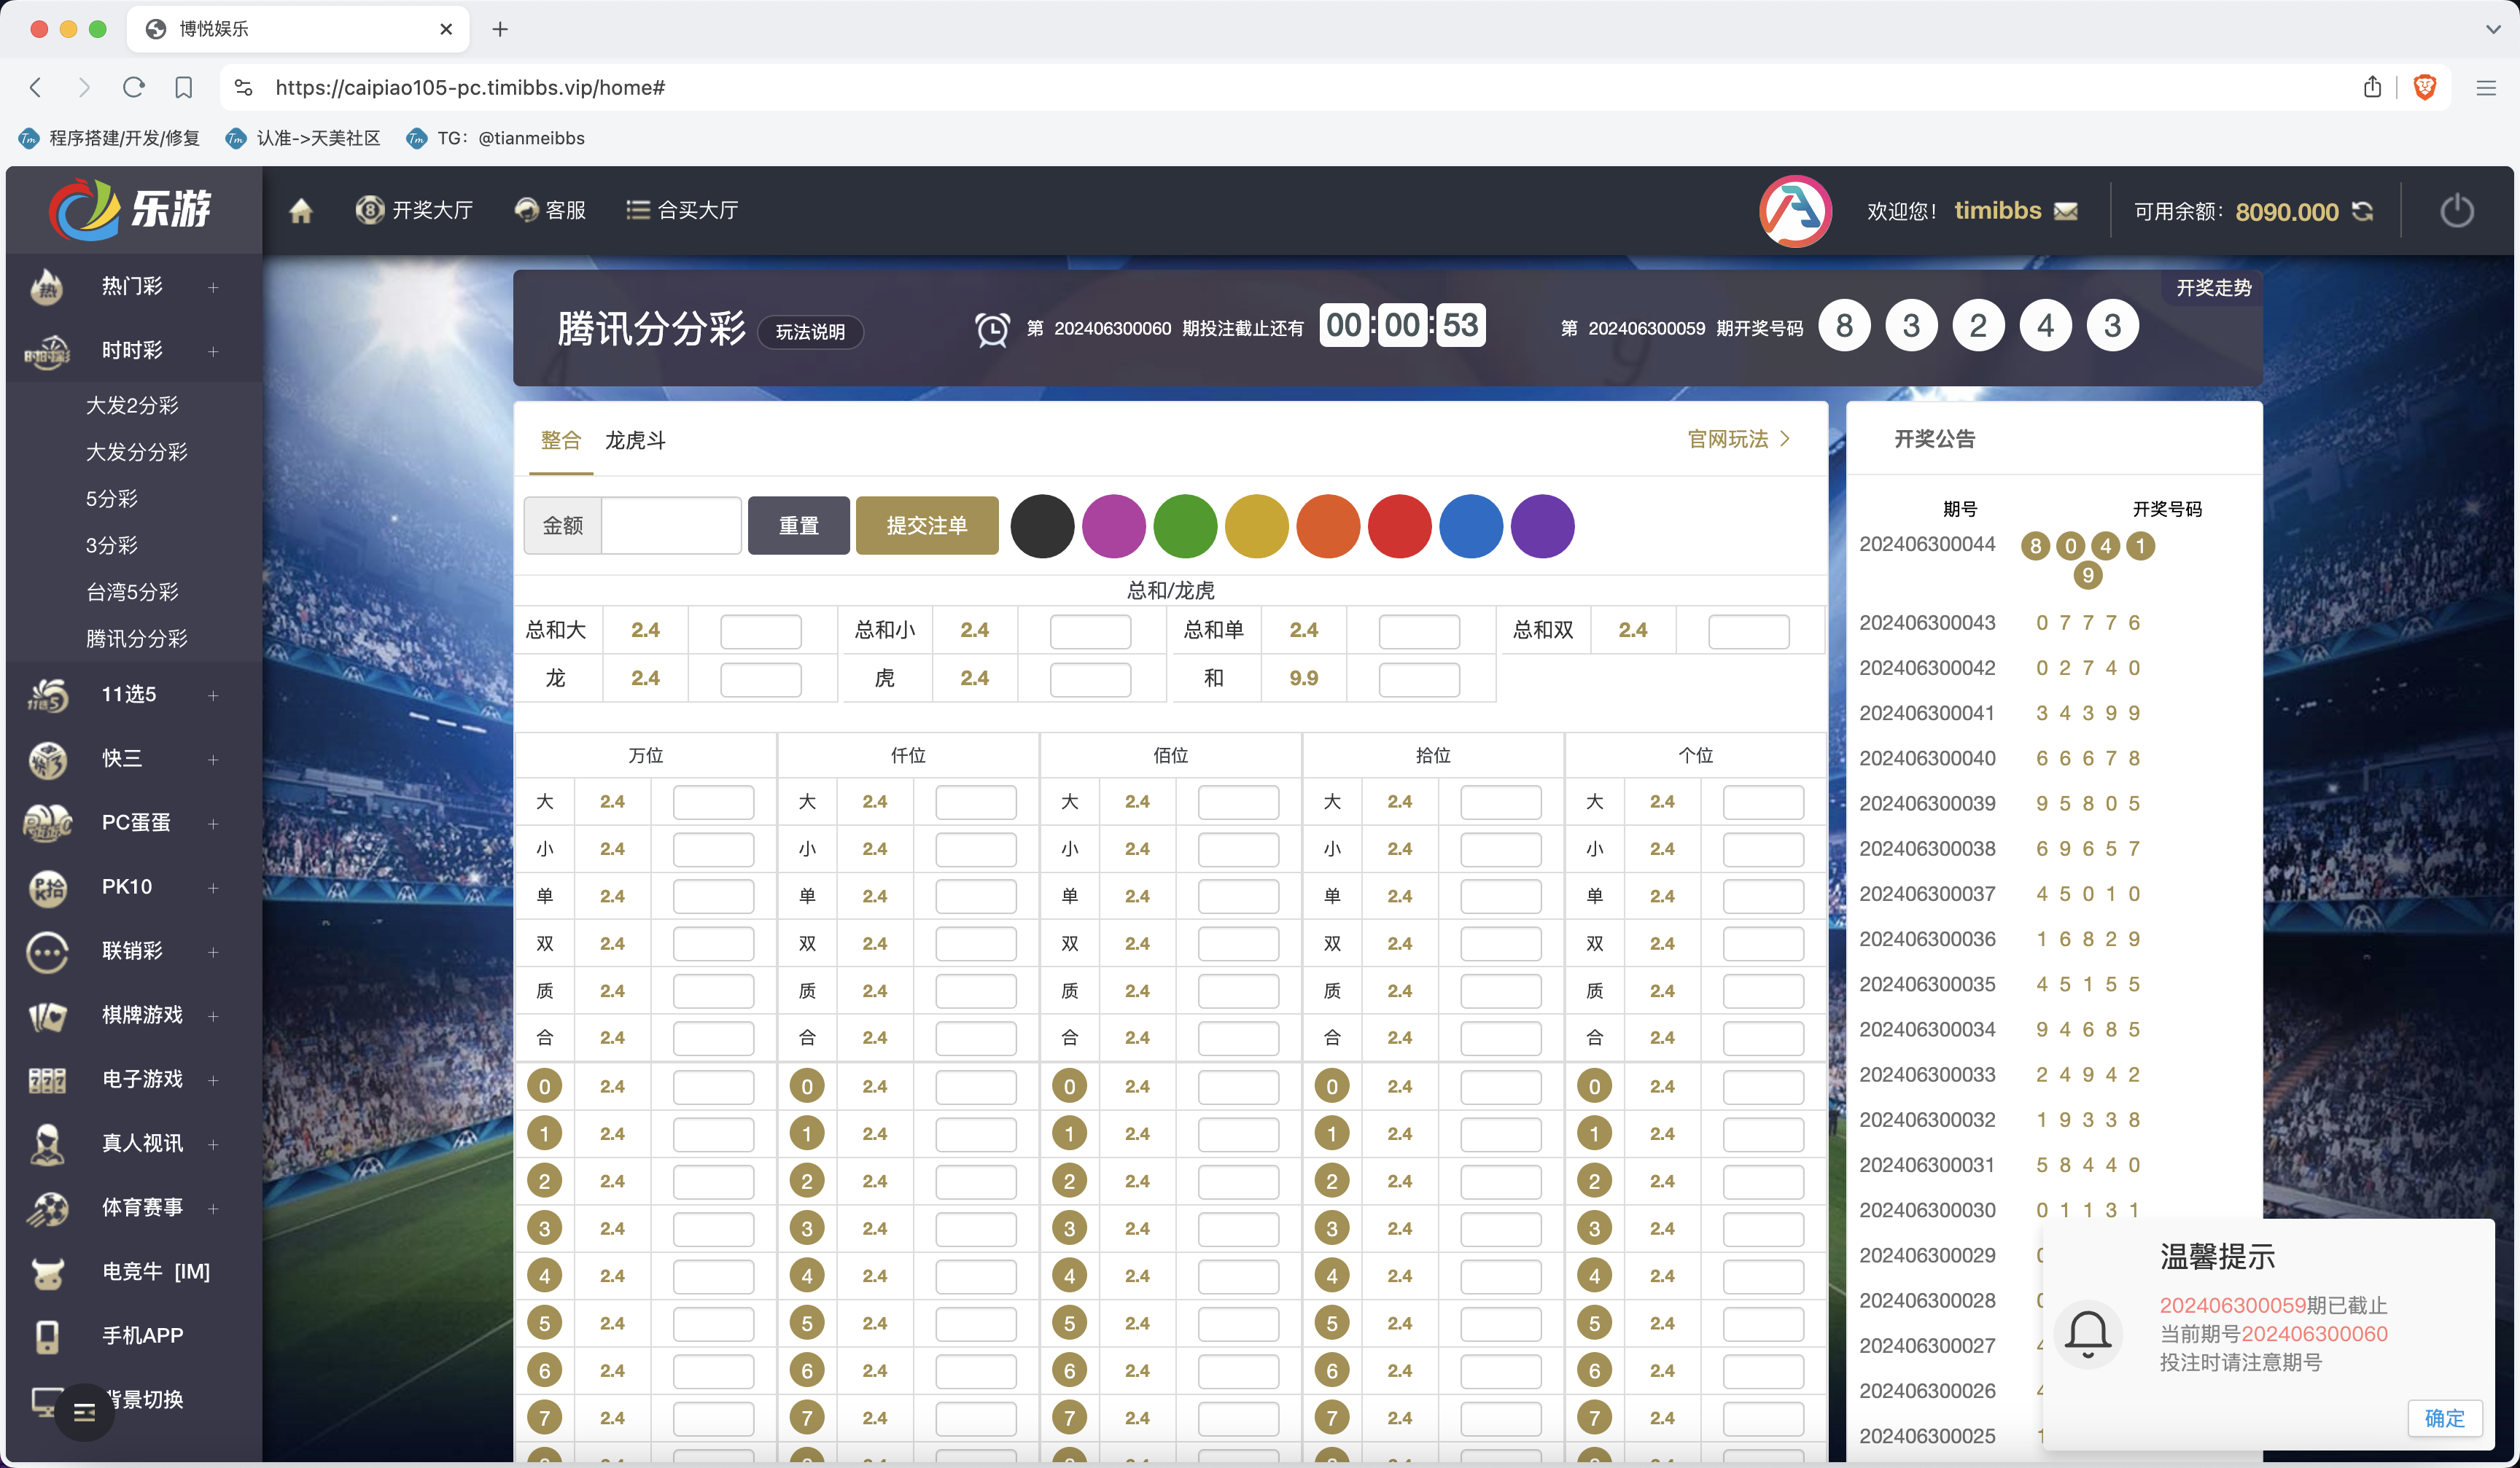Choose the red color swatch
This screenshot has height=1468, width=2520.
pos(1399,526)
